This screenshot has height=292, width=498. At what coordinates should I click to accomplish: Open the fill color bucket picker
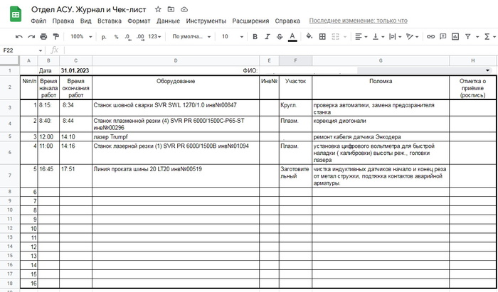309,36
